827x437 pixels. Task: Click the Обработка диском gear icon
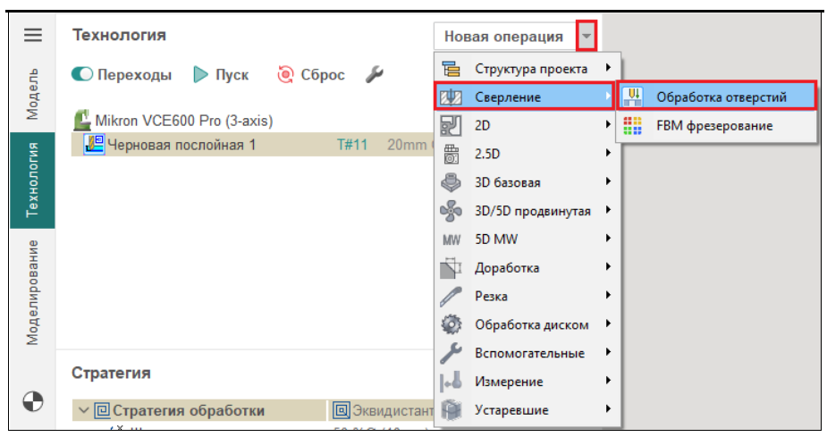click(x=451, y=324)
